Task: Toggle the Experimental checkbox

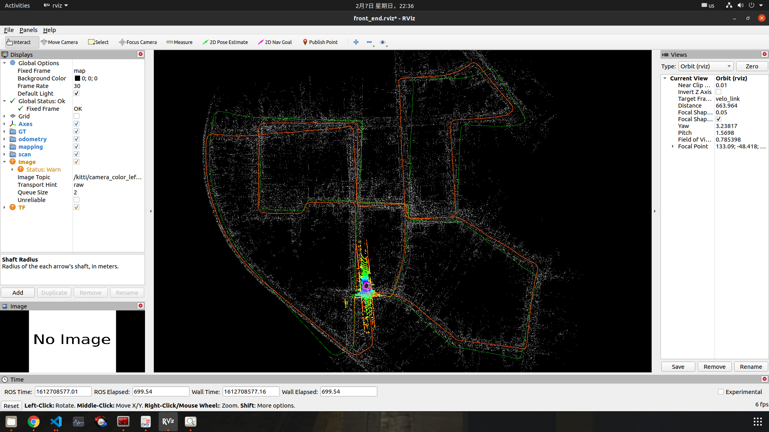Action: pos(721,392)
